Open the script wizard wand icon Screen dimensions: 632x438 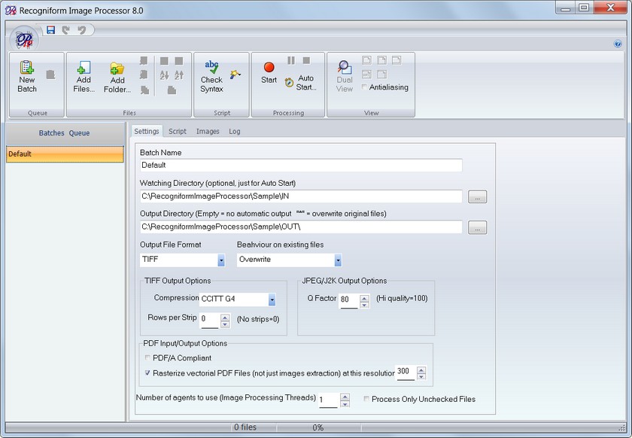(x=235, y=75)
